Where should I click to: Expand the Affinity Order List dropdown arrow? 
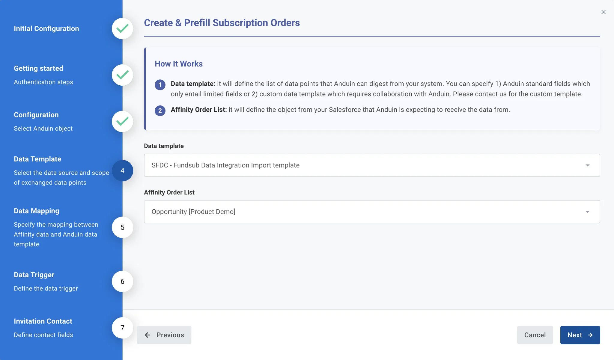tap(587, 212)
